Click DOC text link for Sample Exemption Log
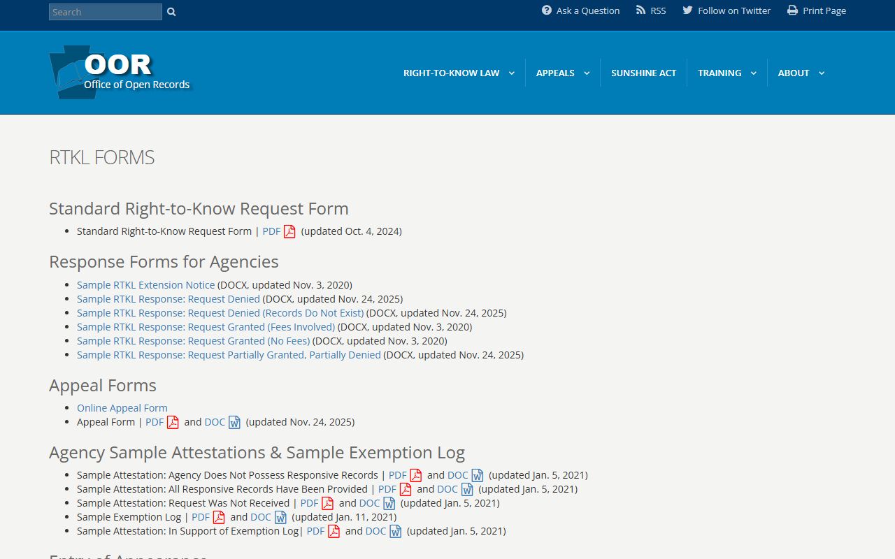This screenshot has height=559, width=895. coord(261,517)
